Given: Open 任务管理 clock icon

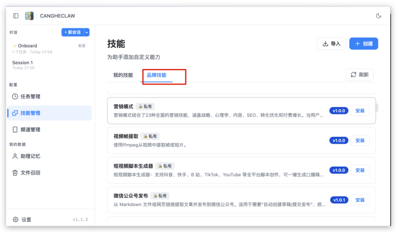Looking at the screenshot, I should 15,96.
